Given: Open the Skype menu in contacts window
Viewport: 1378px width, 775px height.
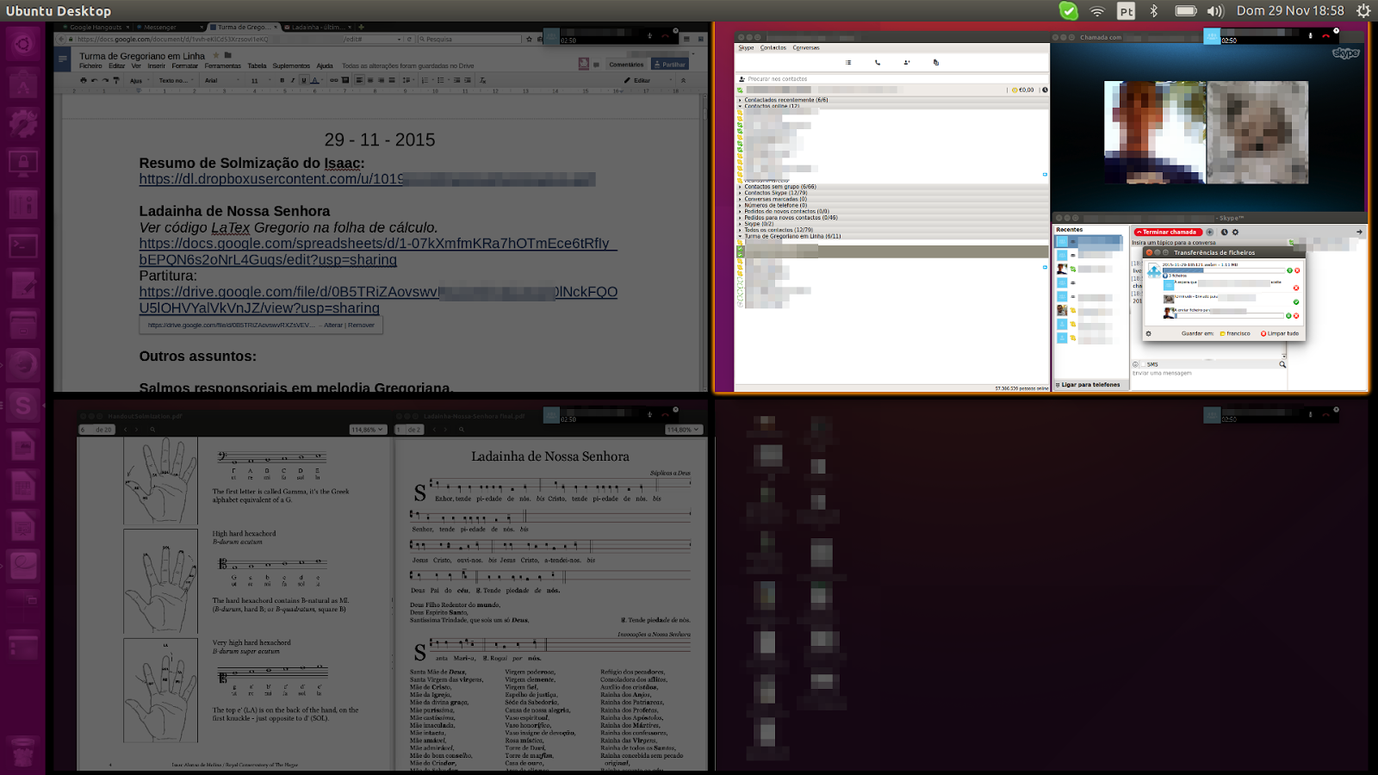Looking at the screenshot, I should 746,47.
